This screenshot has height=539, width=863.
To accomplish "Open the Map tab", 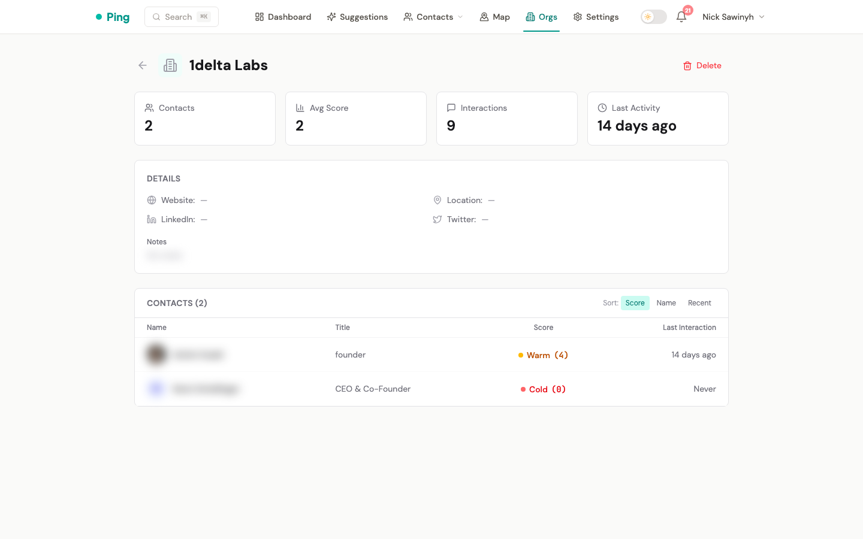I will point(494,17).
